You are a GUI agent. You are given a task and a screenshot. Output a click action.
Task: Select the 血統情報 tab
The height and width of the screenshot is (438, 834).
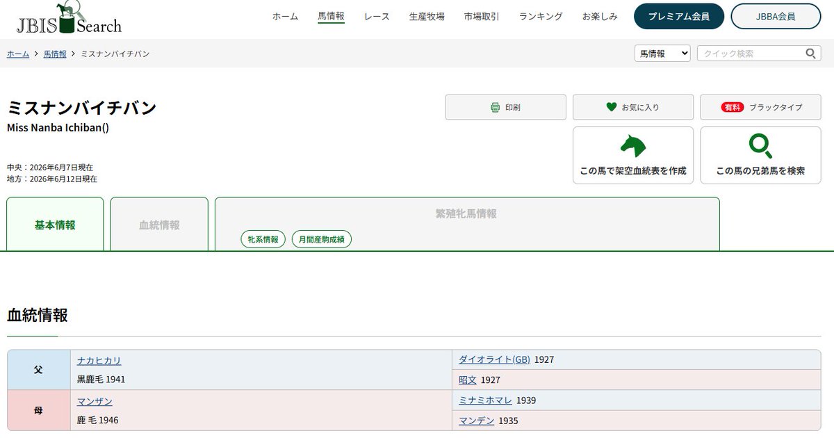(x=159, y=225)
